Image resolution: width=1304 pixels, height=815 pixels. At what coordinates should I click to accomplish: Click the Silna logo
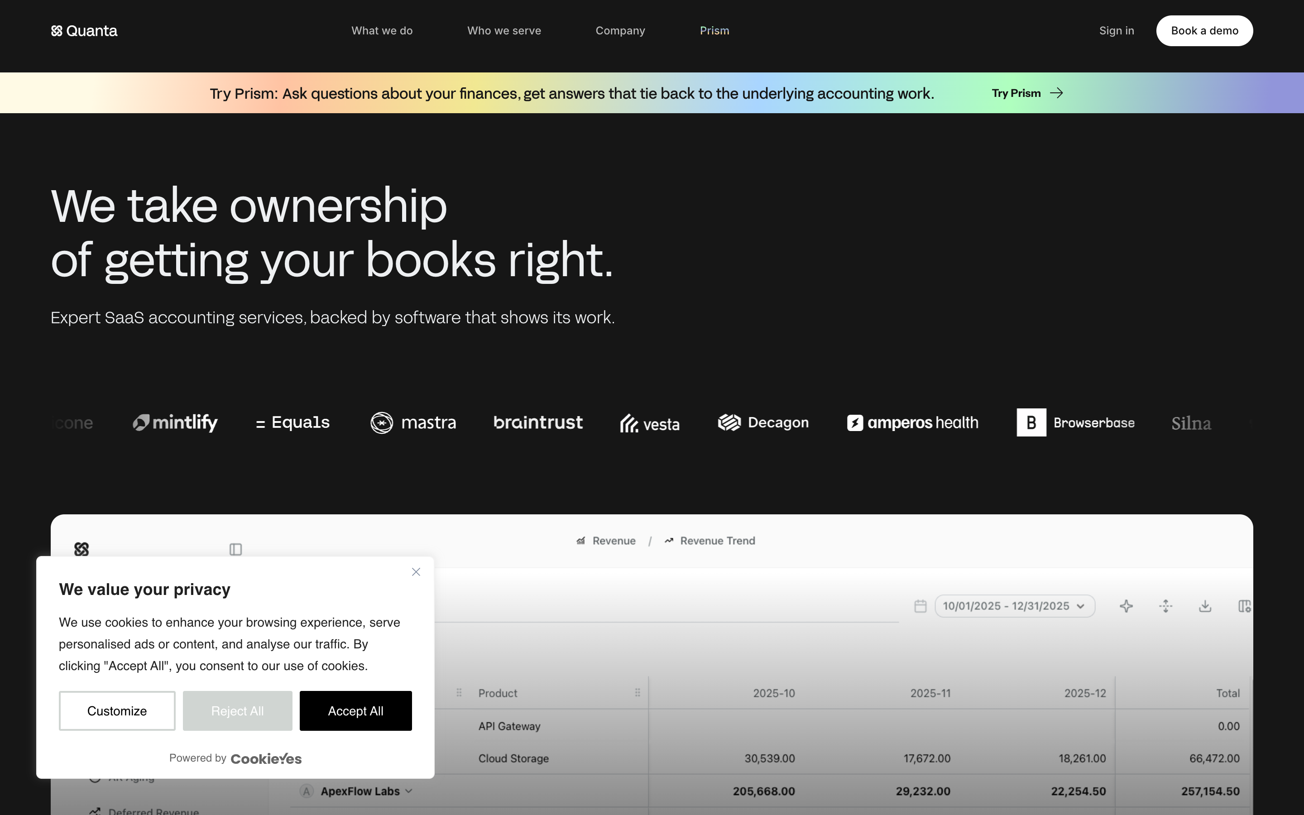[x=1191, y=424]
